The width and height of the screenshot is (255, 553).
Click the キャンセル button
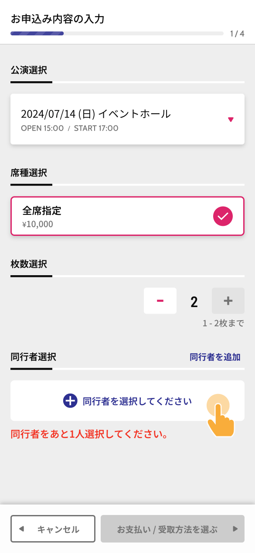pyautogui.click(x=53, y=529)
